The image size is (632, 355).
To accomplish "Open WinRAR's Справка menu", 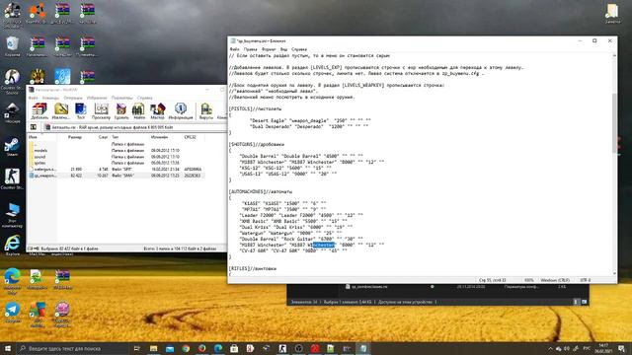I will [x=145, y=98].
